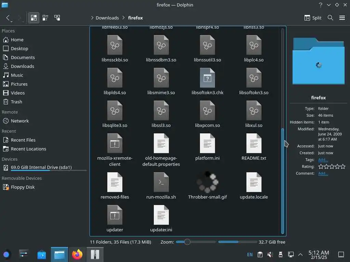Open clipboard tray icon
Viewport: 350px width, 262px height.
[x=260, y=254]
